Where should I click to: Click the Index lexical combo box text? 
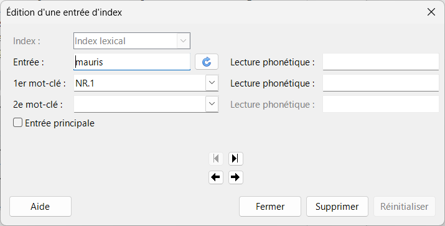tap(100, 41)
